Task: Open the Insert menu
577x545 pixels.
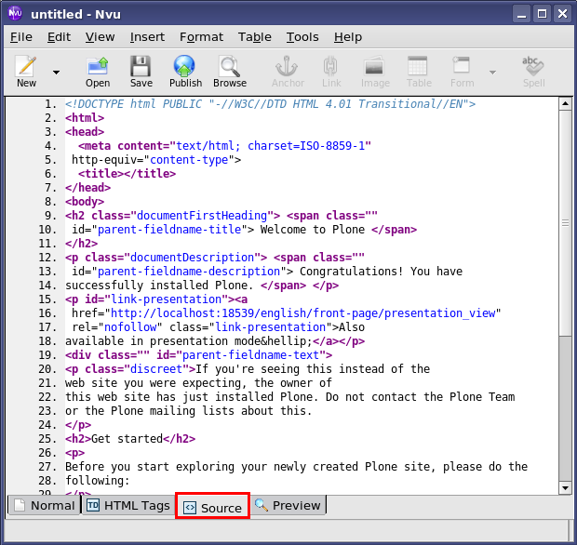Action: pos(147,37)
